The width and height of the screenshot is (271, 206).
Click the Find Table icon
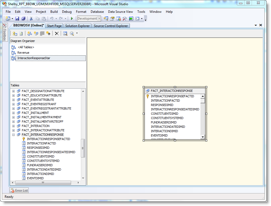(x=65, y=34)
